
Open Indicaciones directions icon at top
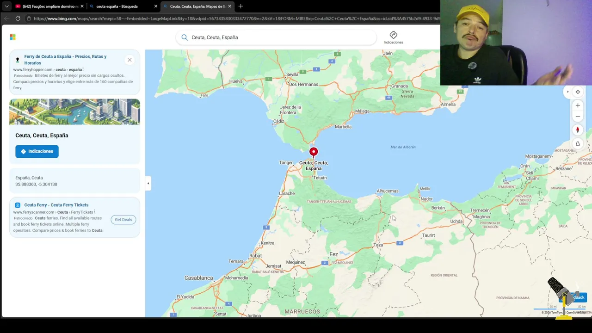tap(393, 37)
